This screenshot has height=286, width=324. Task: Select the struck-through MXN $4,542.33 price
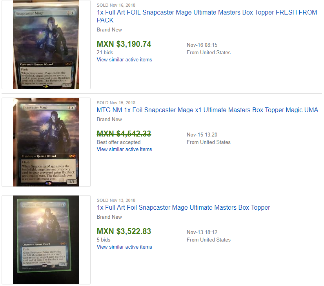coord(124,134)
